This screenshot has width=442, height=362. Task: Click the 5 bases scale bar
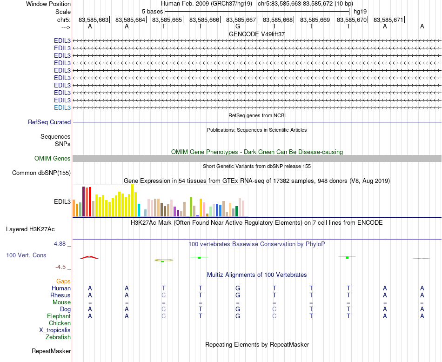click(x=257, y=12)
